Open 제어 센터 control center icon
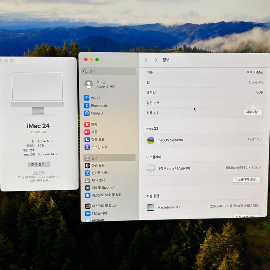Image resolution: width=270 pixels, height=270 pixels. coord(87,180)
